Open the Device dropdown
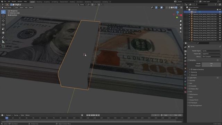This screenshot has width=222, height=125. point(211,57)
